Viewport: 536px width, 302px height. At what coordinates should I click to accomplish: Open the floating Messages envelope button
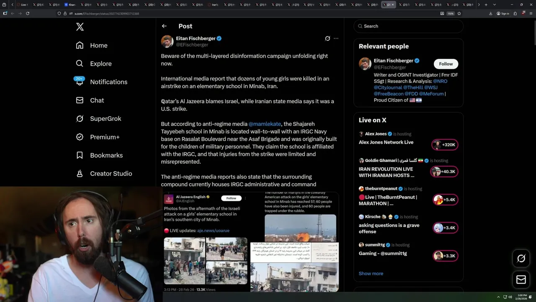521,279
